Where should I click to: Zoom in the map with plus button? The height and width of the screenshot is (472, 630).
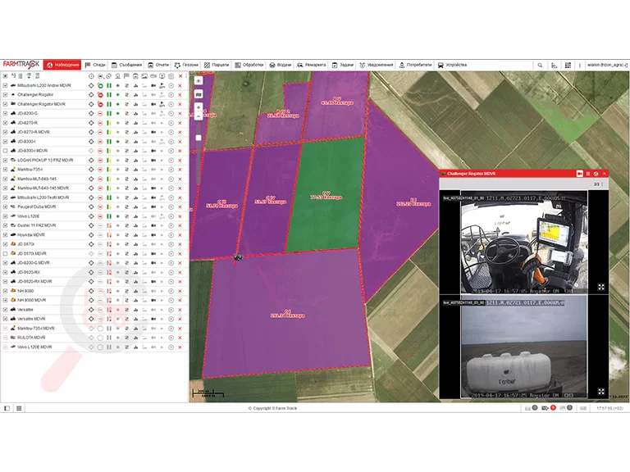(x=199, y=107)
